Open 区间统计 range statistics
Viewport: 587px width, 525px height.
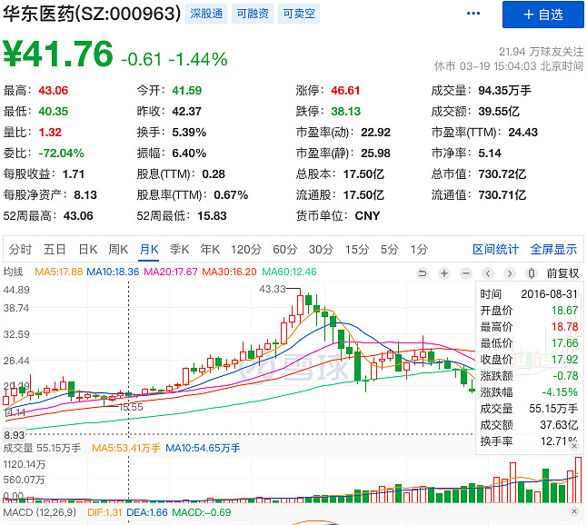click(x=495, y=249)
